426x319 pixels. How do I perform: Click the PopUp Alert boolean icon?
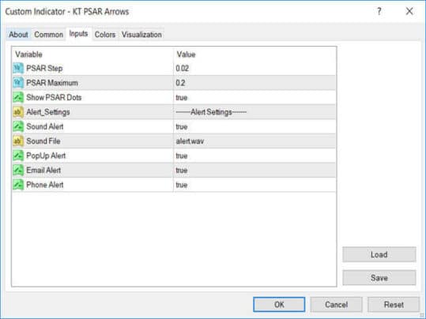click(18, 156)
